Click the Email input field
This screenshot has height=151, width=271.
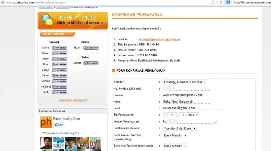click(193, 108)
